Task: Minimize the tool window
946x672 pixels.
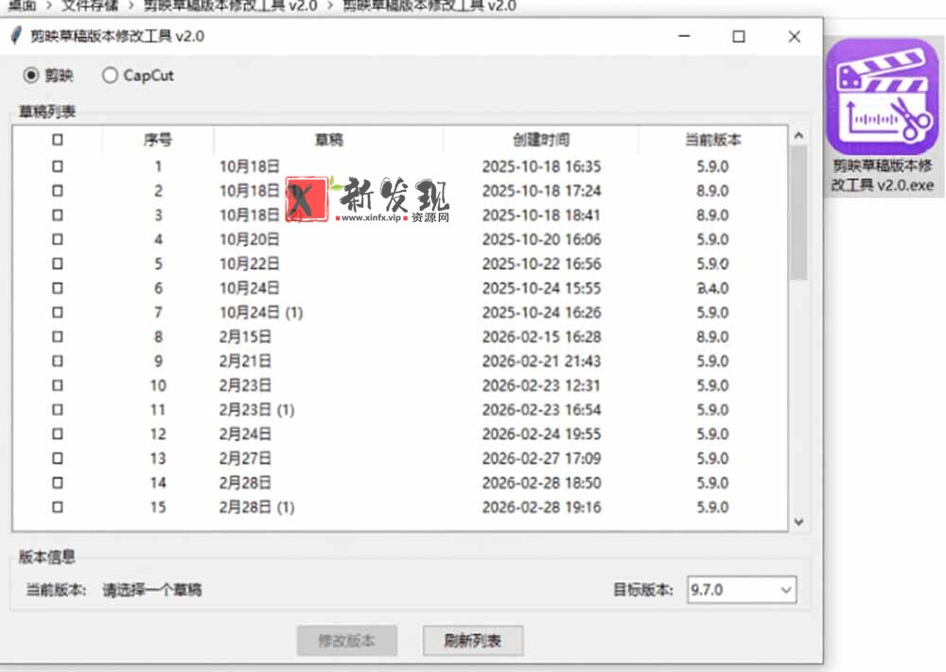Action: pyautogui.click(x=684, y=36)
